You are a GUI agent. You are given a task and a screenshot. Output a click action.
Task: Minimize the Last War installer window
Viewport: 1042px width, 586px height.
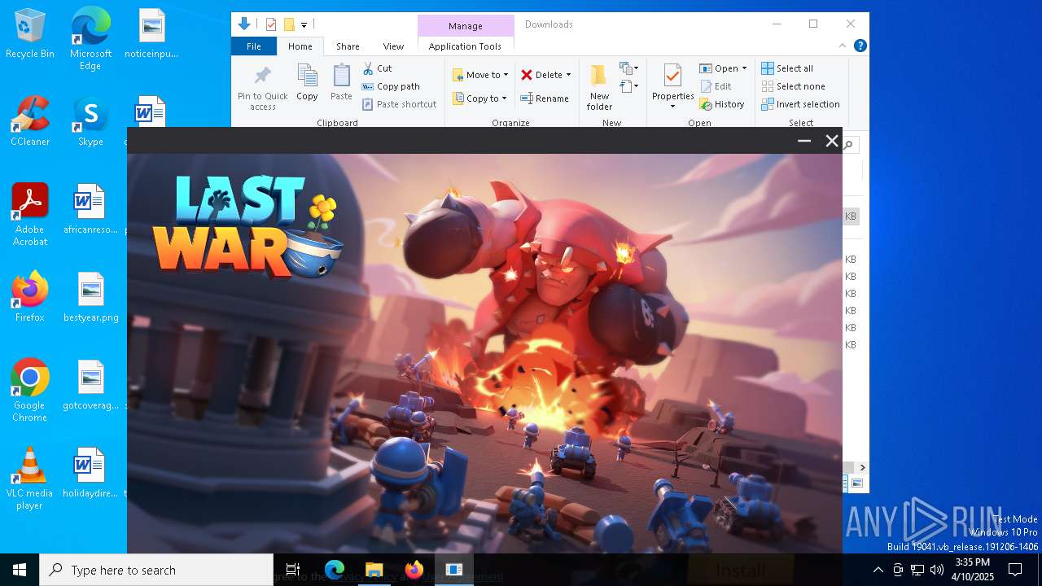[x=804, y=141]
